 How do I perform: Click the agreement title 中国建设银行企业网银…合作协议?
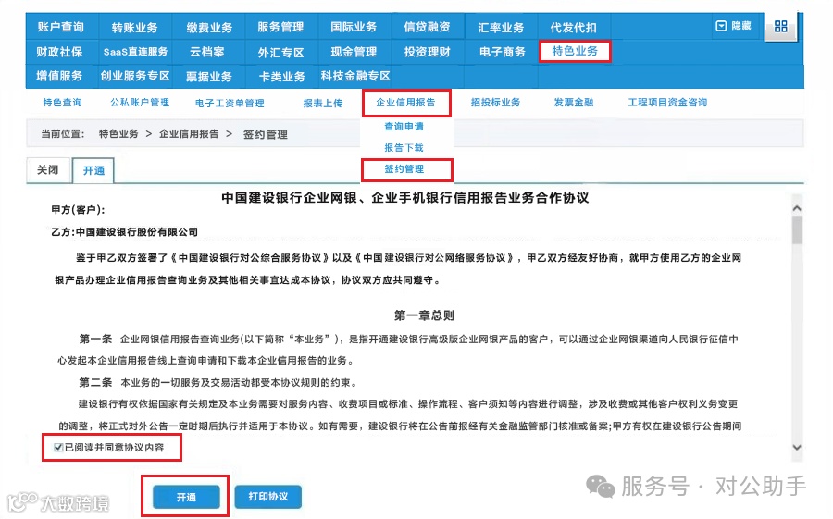[x=405, y=198]
